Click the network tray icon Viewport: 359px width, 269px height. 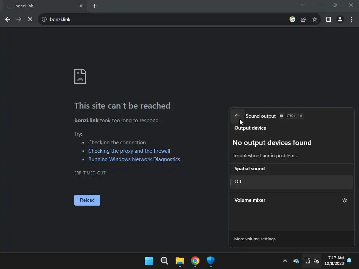coord(307,261)
